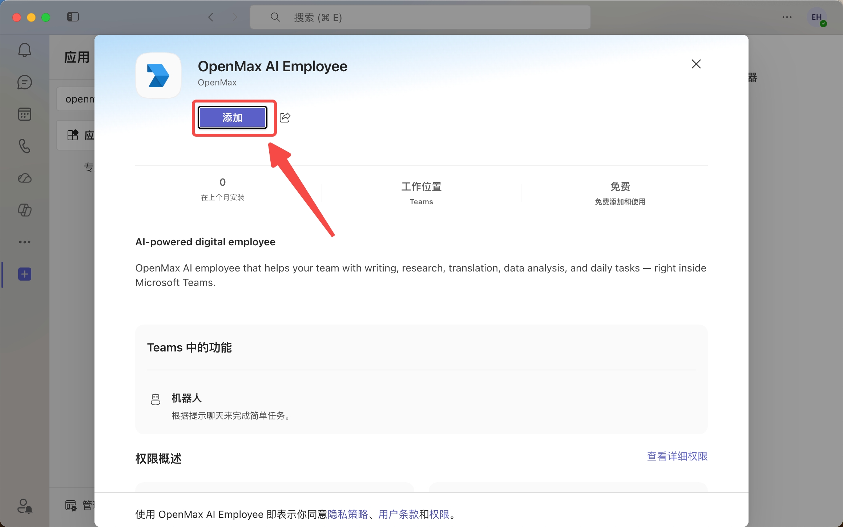Screen dimensions: 843x527
Task: Open the 隐私策略 link
Action: pyautogui.click(x=348, y=514)
